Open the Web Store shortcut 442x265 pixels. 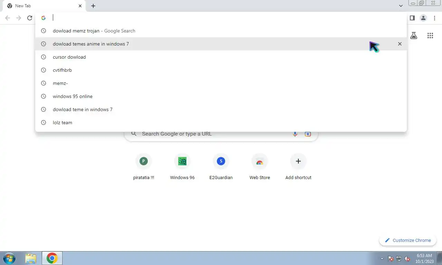point(260,167)
